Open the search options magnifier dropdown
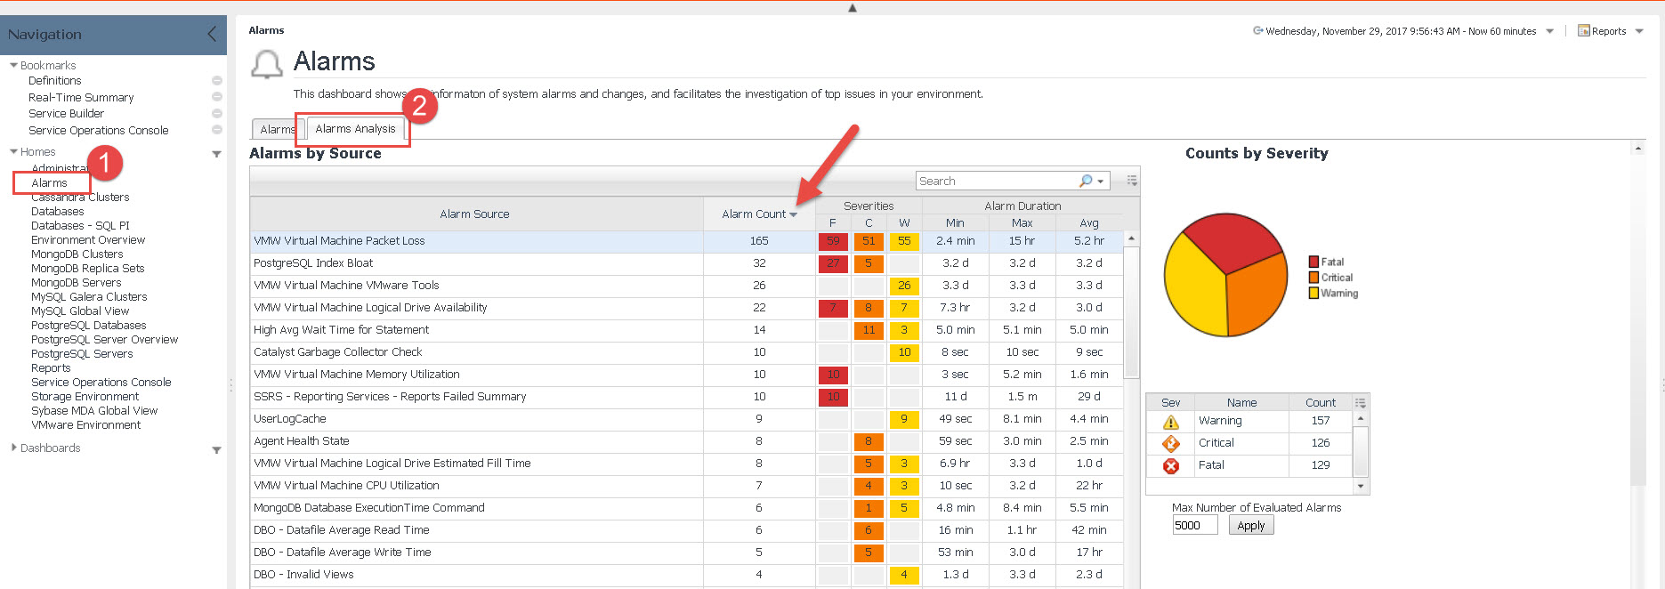Screen dimensions: 1665x589 point(1091,182)
